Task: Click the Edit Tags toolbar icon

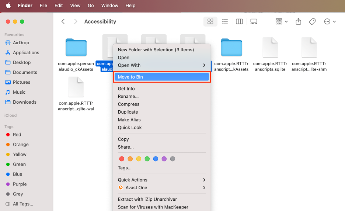Action: [312, 21]
